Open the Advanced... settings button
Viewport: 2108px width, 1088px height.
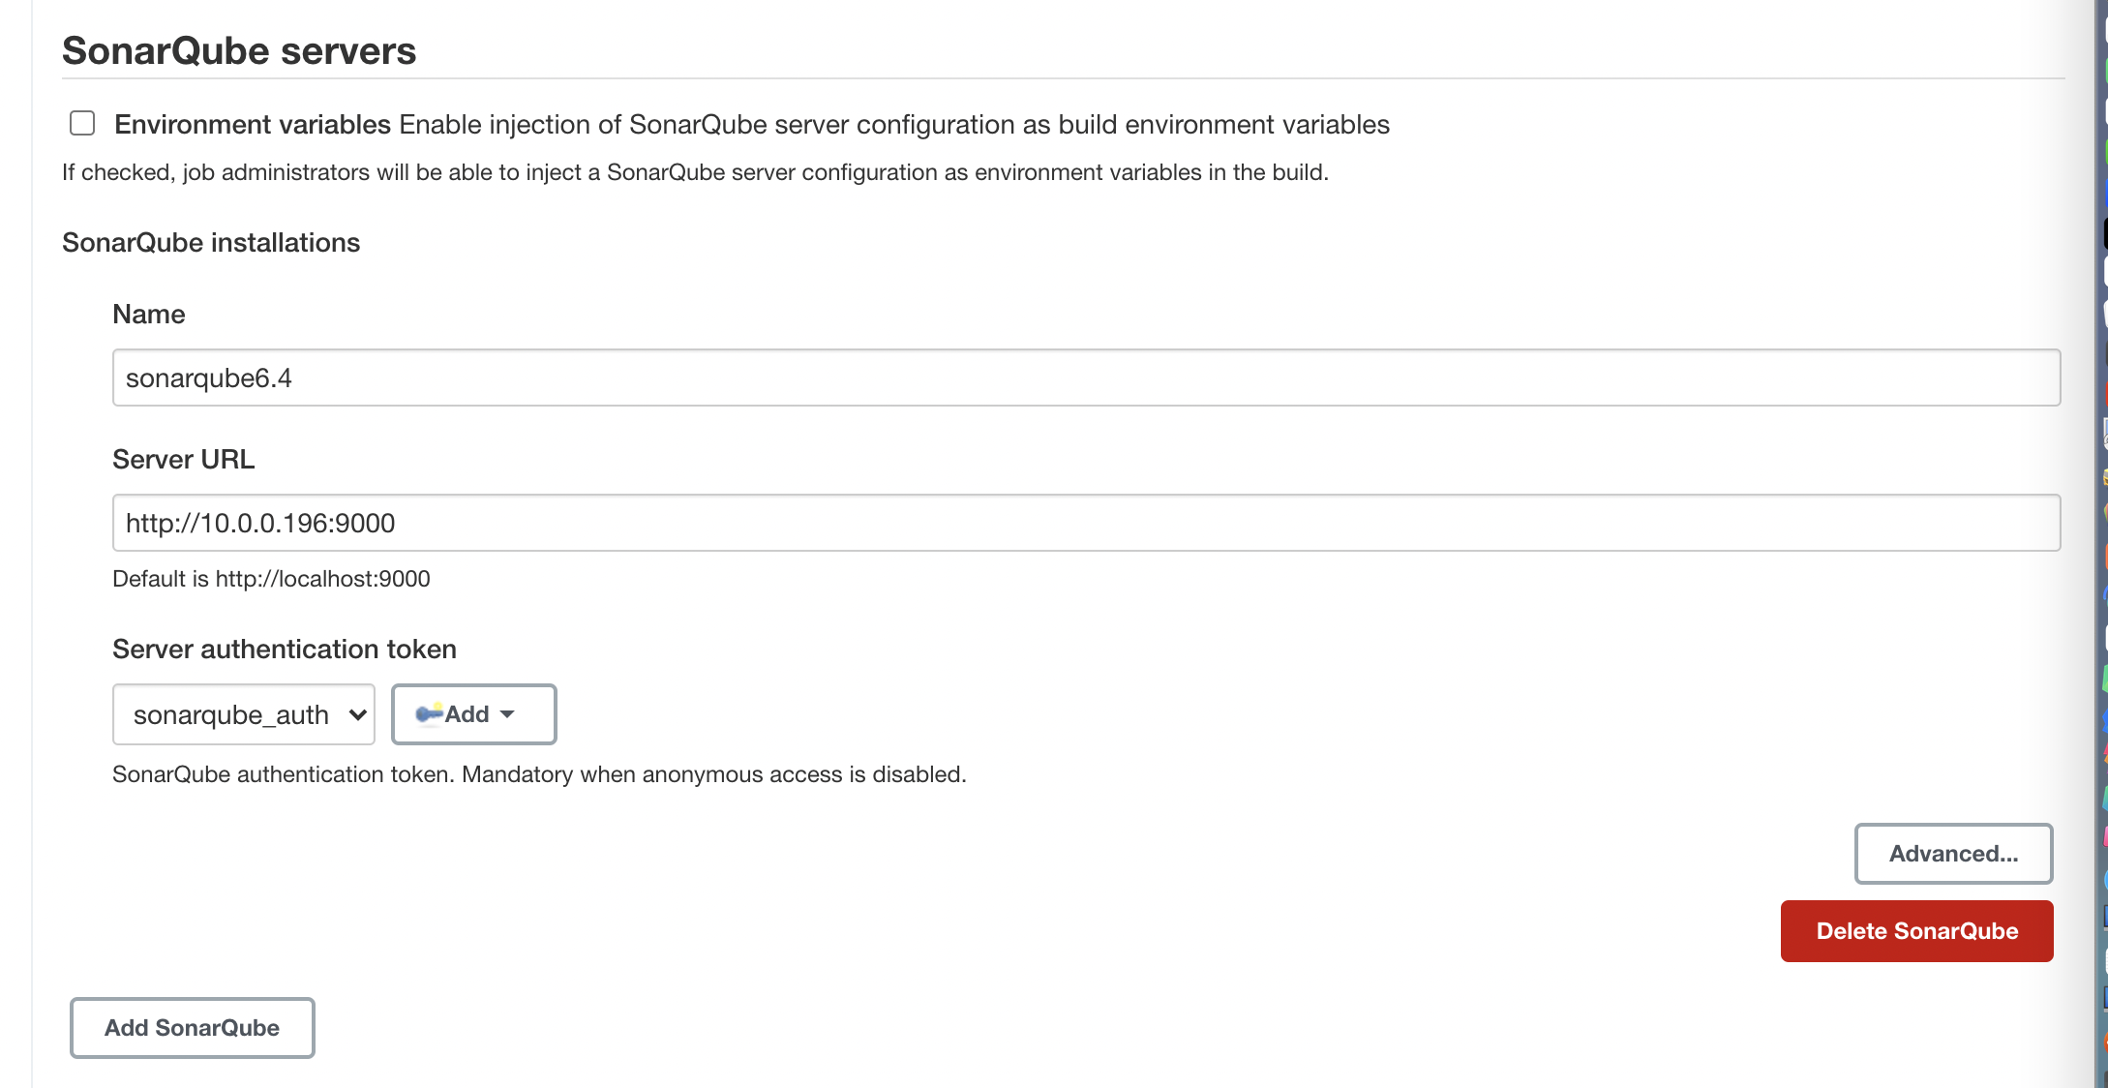pyautogui.click(x=1953, y=854)
